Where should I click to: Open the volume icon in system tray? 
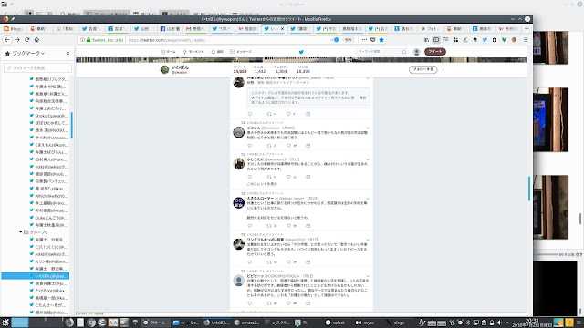point(499,323)
